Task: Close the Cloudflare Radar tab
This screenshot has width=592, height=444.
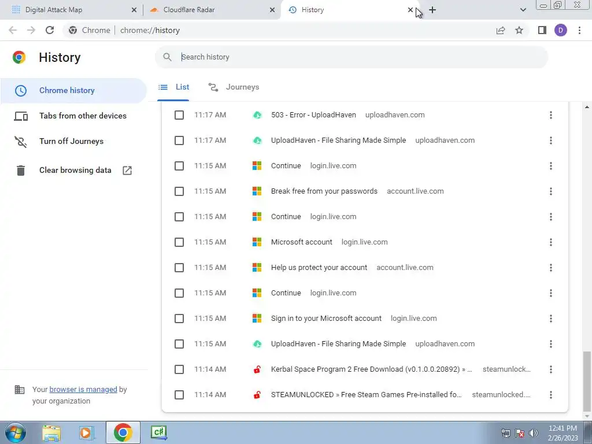Action: click(272, 10)
